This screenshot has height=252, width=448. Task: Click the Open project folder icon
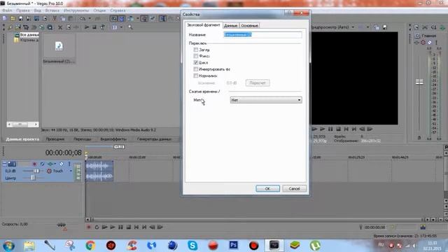point(13,19)
